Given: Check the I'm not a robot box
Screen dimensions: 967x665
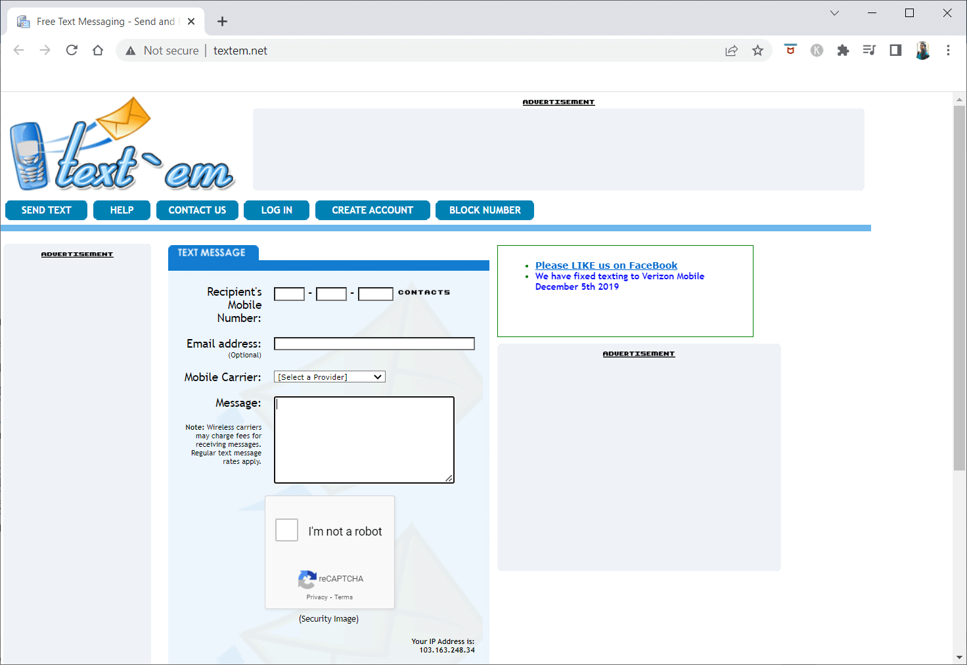Looking at the screenshot, I should pyautogui.click(x=286, y=530).
